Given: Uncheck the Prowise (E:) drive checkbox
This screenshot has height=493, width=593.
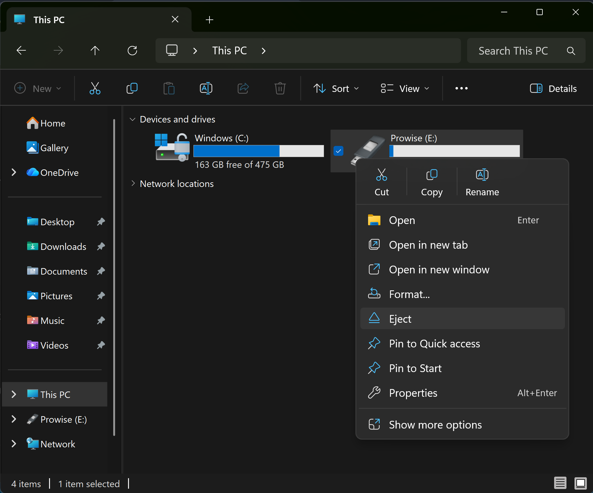Looking at the screenshot, I should pyautogui.click(x=338, y=151).
